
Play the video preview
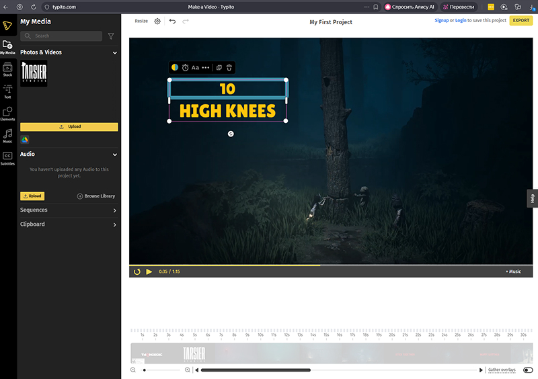(x=149, y=271)
